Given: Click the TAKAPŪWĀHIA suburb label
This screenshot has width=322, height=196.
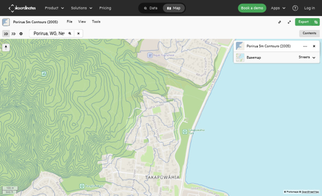Looking at the screenshot, I should (x=162, y=178).
